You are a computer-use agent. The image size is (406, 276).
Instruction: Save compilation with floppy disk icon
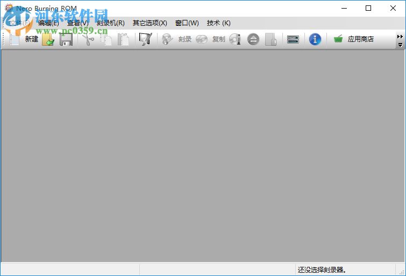pos(66,39)
